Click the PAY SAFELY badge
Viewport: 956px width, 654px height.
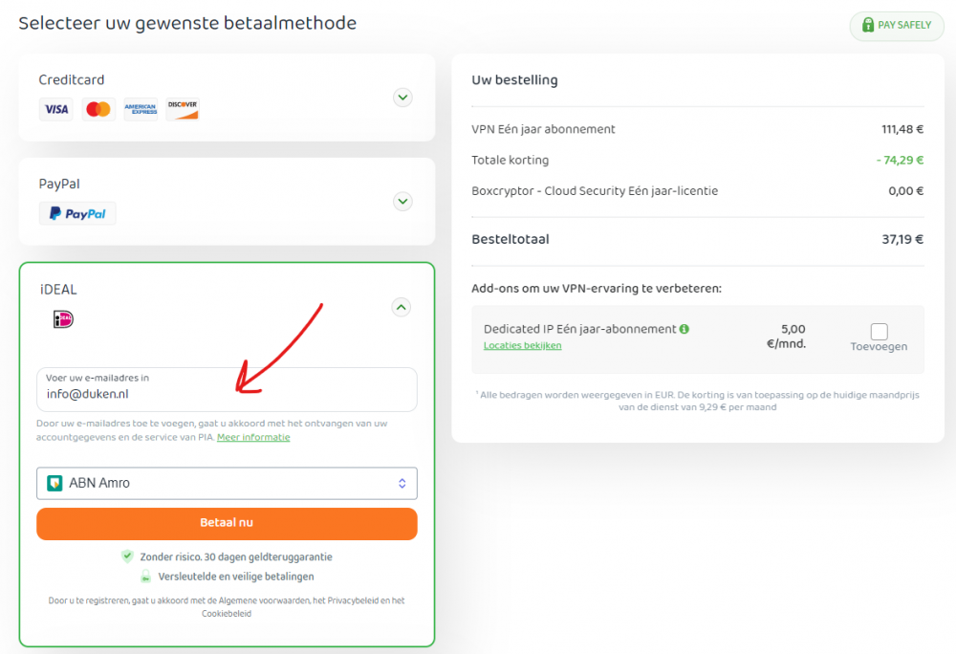pos(896,25)
